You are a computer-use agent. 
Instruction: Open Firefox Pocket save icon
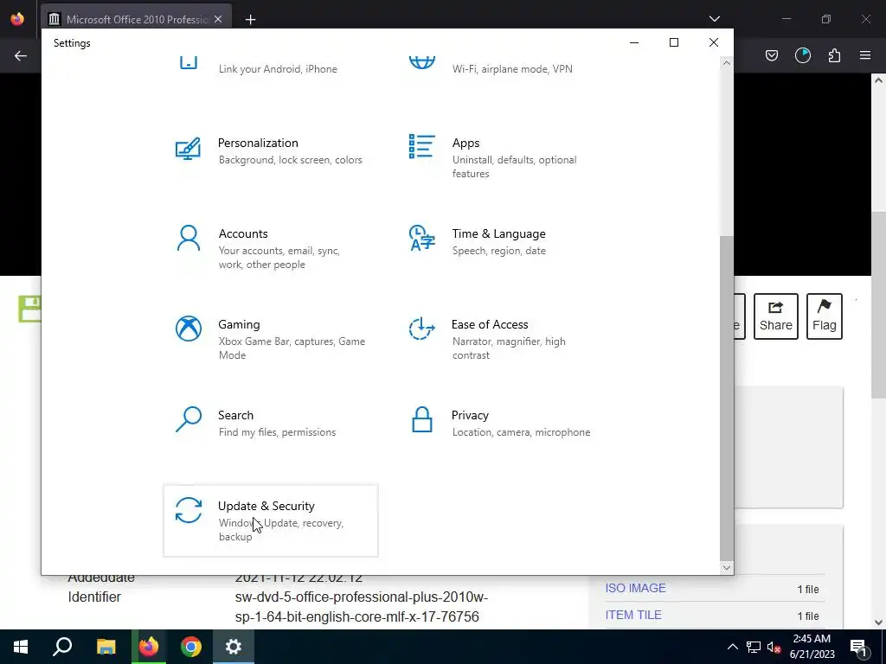[772, 55]
